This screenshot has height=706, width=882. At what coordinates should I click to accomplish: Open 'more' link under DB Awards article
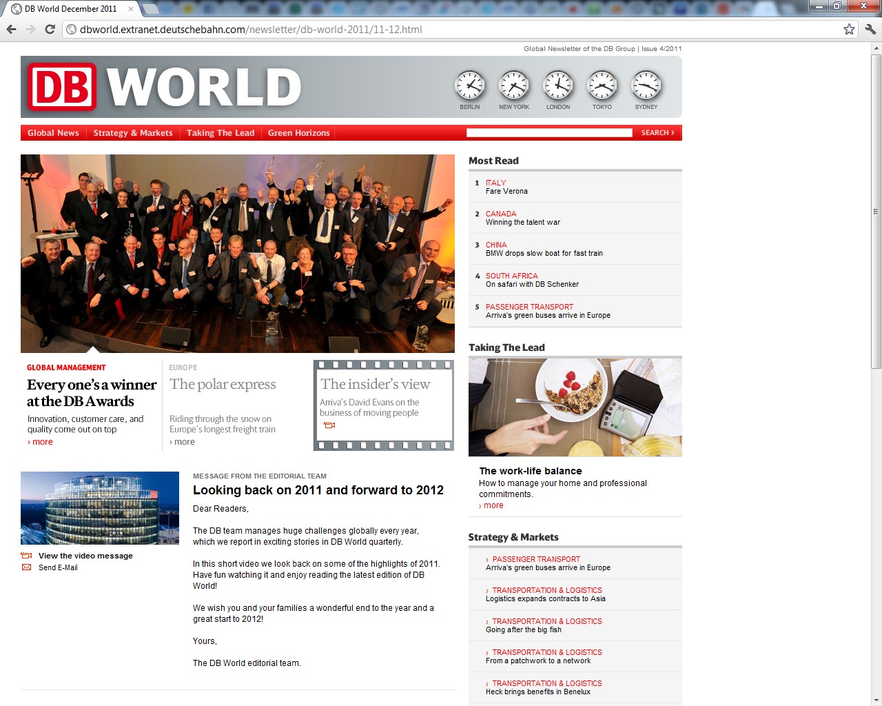pyautogui.click(x=42, y=442)
